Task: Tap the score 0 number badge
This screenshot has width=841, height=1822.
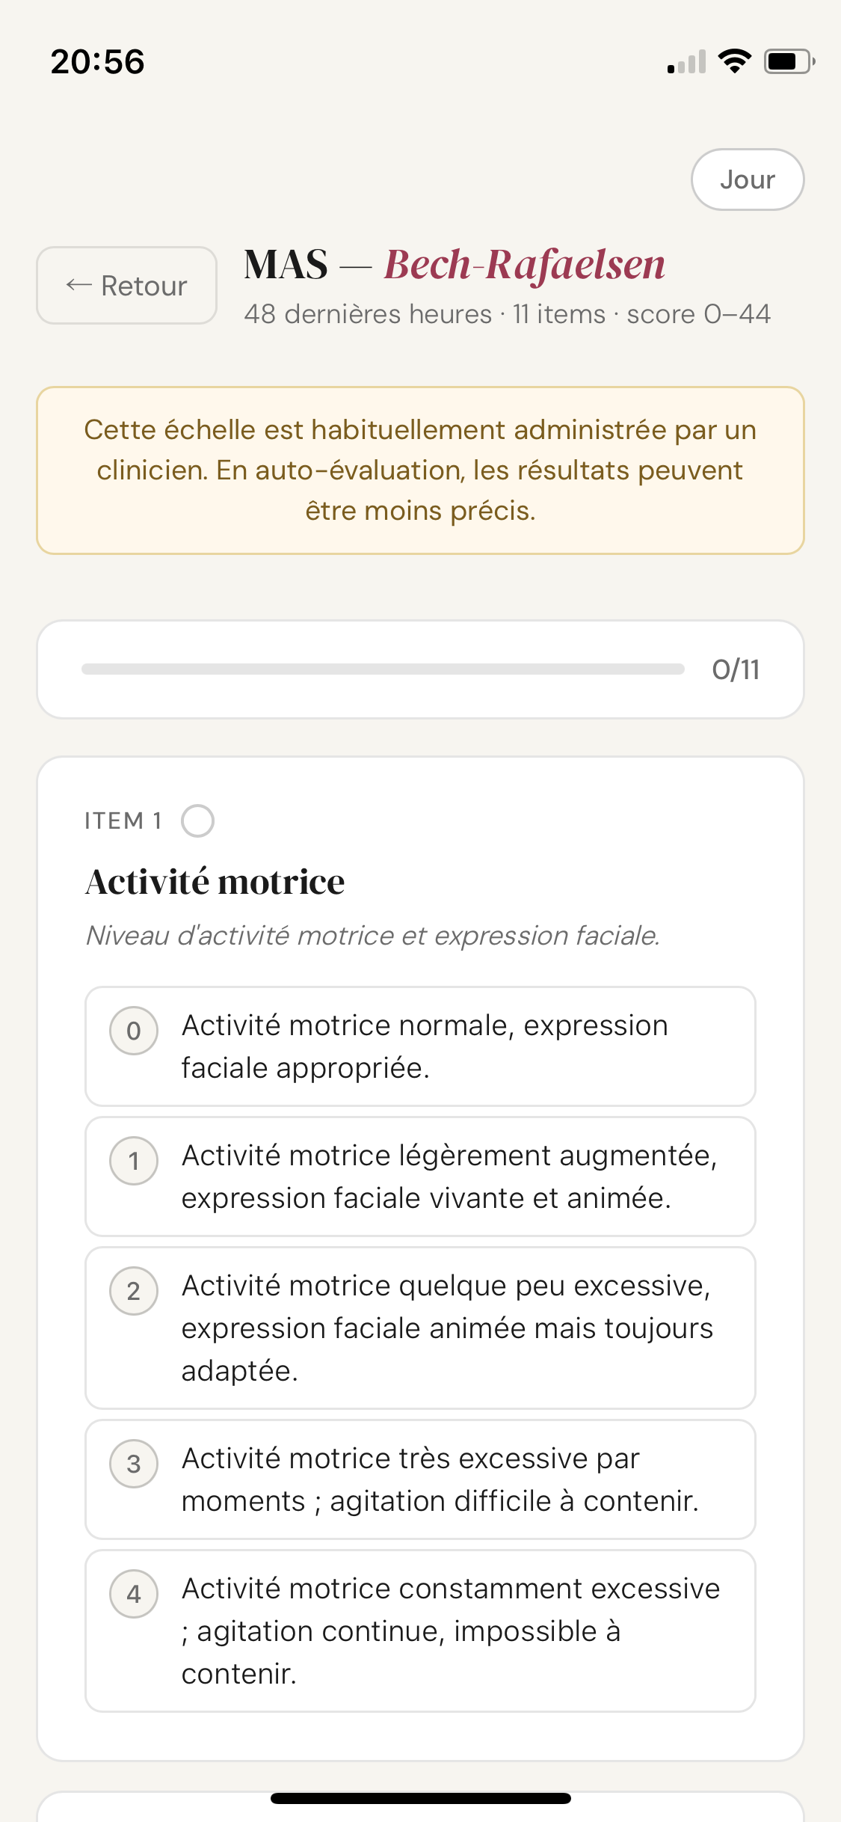Action: coord(134,1031)
